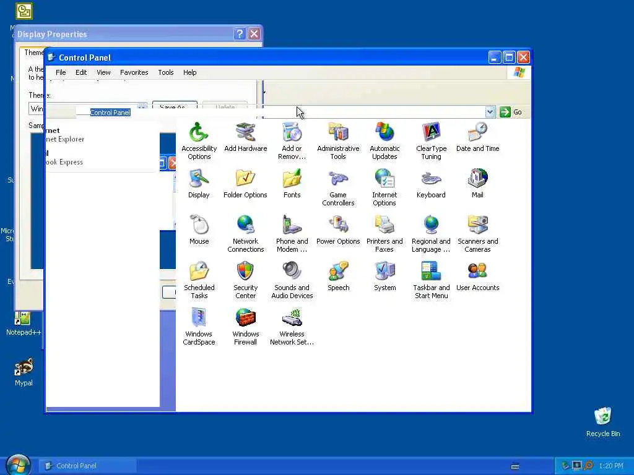Open Automatic Updates icon
This screenshot has height=475, width=634.
point(384,132)
